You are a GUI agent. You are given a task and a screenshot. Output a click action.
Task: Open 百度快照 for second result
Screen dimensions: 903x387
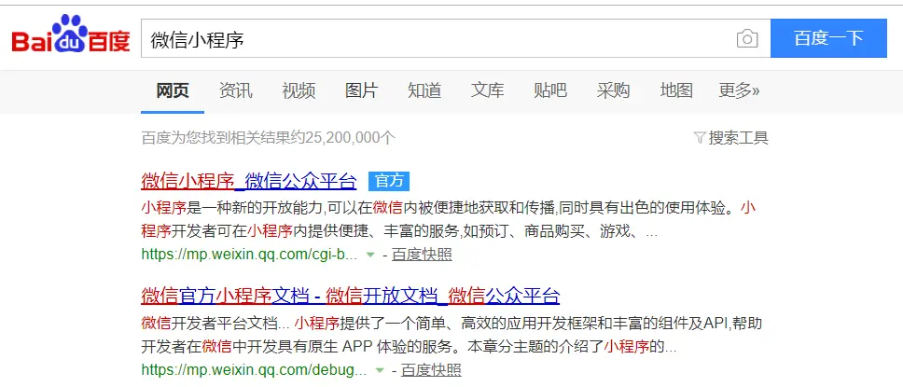pyautogui.click(x=431, y=369)
